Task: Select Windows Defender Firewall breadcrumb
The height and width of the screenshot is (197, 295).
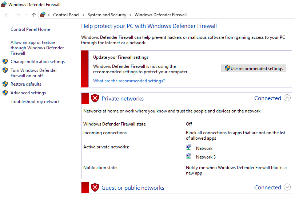Action: [x=160, y=15]
